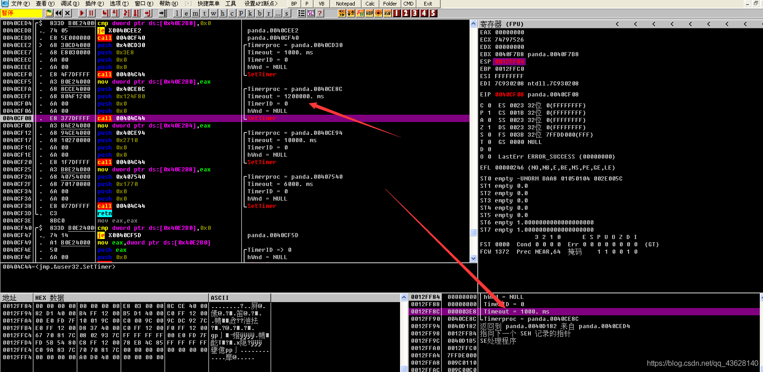
Task: Click the HBP hardware breakpoint icon
Action: [x=369, y=13]
